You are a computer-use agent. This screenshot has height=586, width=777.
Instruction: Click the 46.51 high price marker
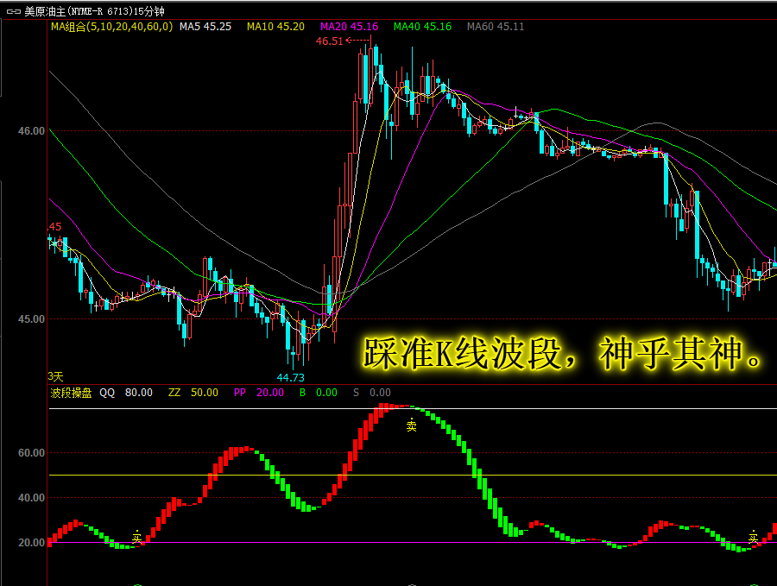click(x=330, y=41)
